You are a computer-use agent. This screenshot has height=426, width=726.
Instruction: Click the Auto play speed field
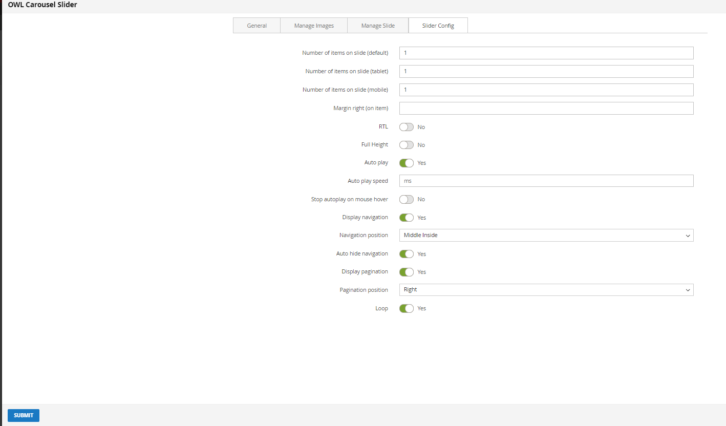546,181
